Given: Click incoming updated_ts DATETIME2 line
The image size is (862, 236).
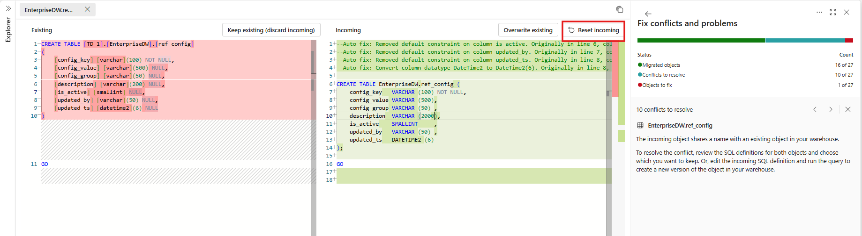Looking at the screenshot, I should 391,140.
